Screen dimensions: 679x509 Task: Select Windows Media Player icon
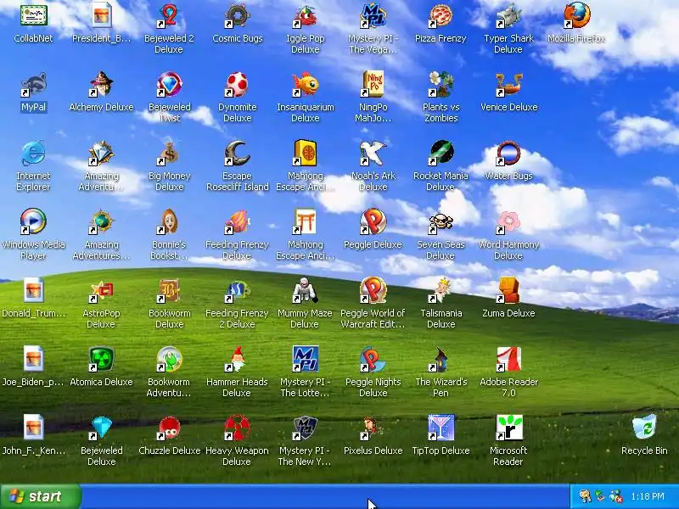(33, 221)
